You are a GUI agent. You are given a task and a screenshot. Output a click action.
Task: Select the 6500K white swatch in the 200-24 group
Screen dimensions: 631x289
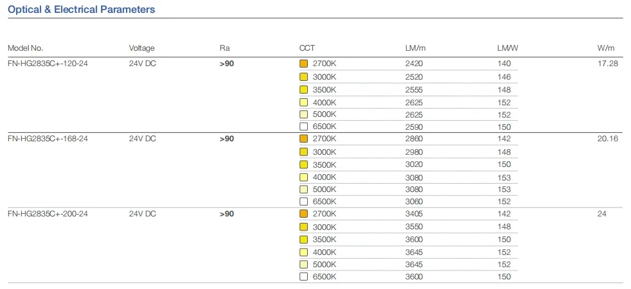(304, 277)
